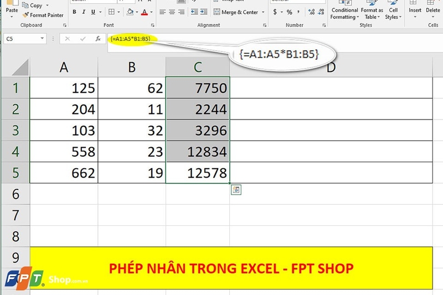
Task: Click the Copy button
Action: tap(32, 5)
